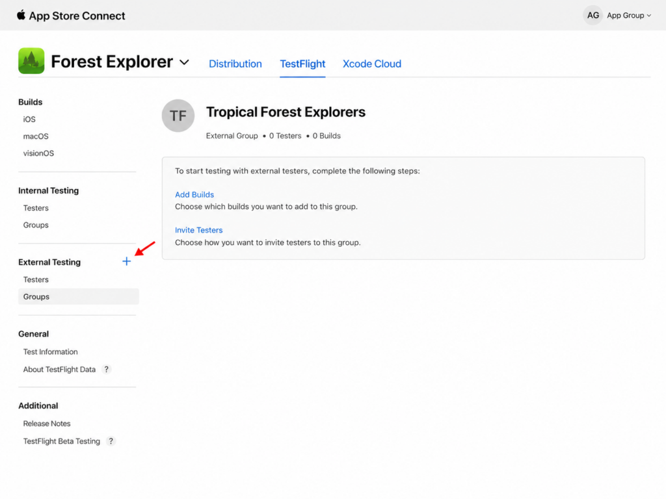Click the Internal Testing heading
666x499 pixels.
pyautogui.click(x=48, y=190)
